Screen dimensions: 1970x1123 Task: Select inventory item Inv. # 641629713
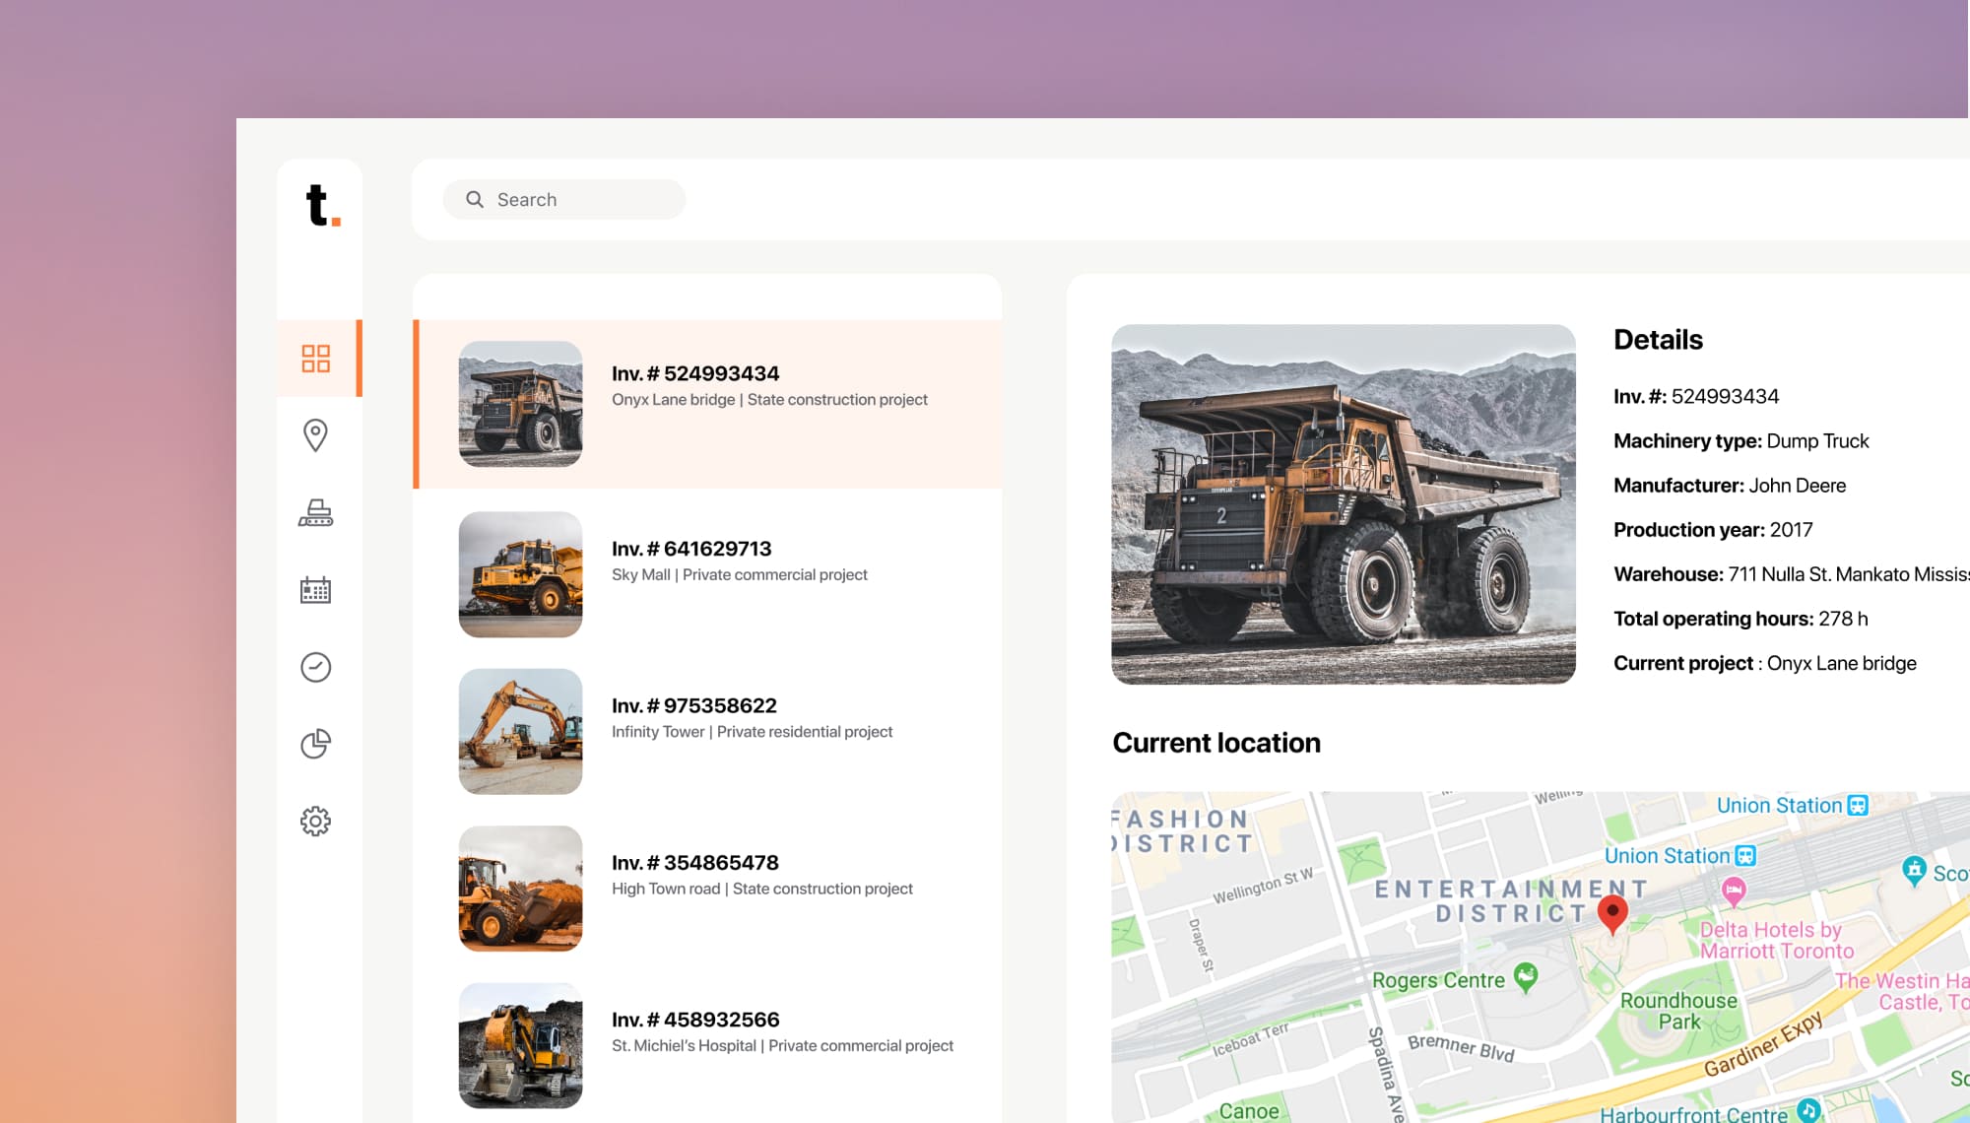[x=707, y=574]
